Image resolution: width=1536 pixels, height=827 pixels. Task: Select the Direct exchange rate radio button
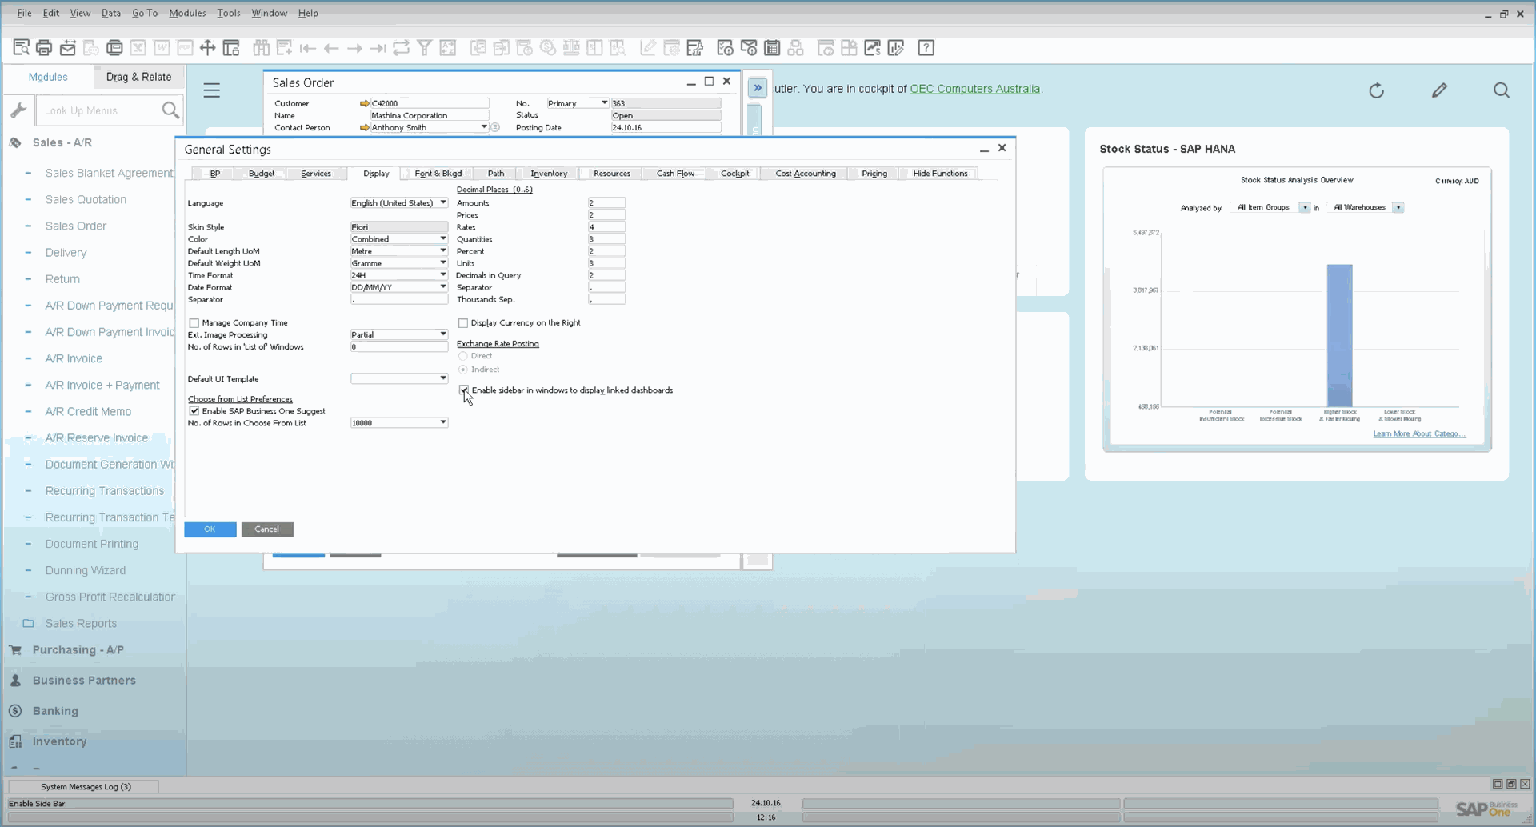(x=463, y=356)
